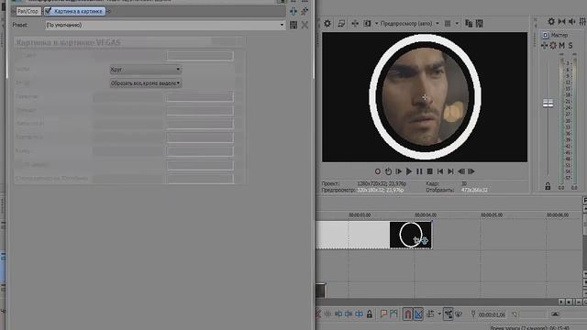Insert marker flag icon in bottom toolbar

[383, 314]
